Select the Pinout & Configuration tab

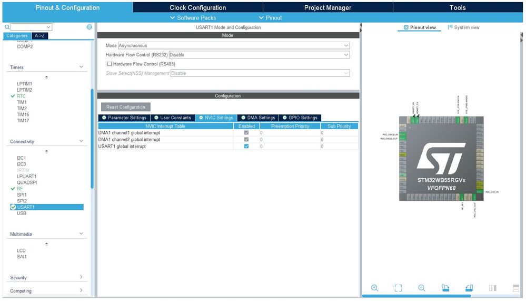[67, 7]
